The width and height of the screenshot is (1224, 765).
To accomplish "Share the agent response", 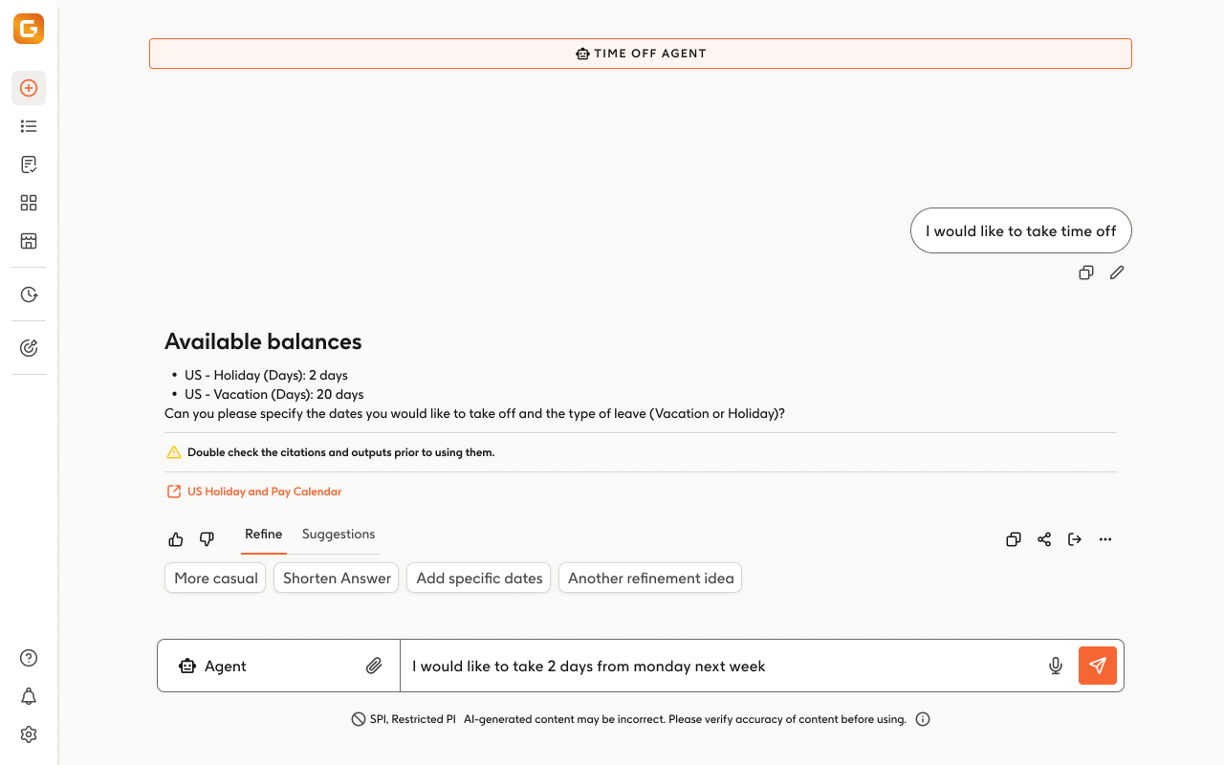I will tap(1044, 539).
